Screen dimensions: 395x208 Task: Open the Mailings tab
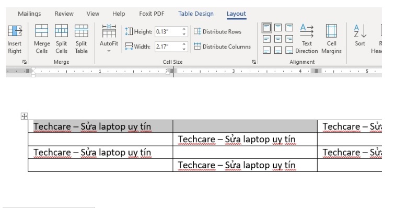pyautogui.click(x=29, y=14)
